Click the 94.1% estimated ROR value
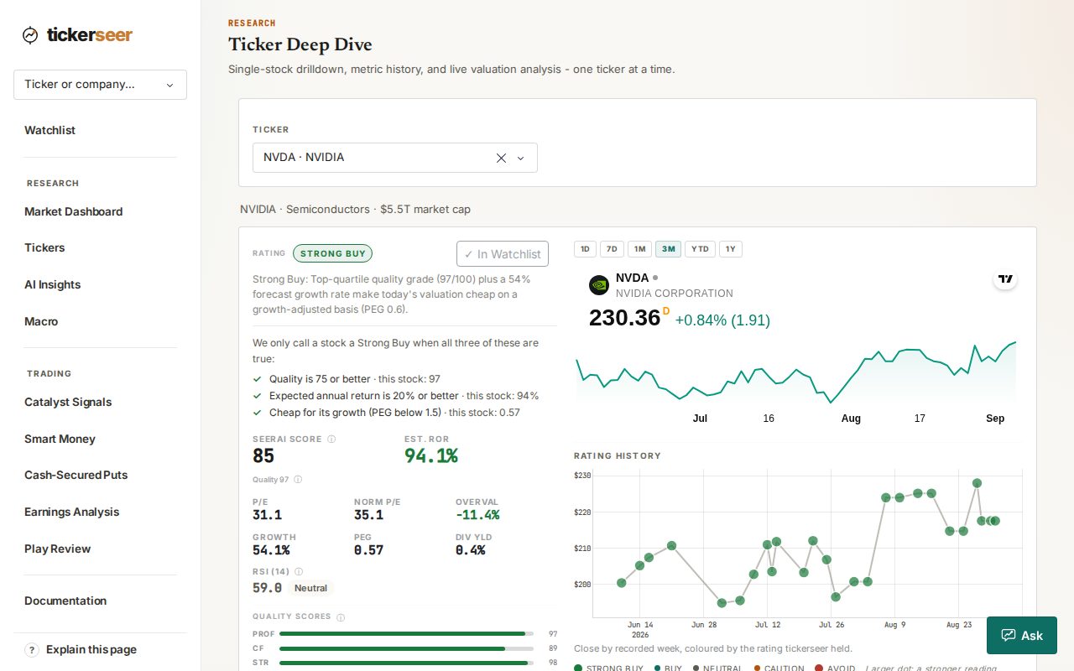 click(431, 455)
